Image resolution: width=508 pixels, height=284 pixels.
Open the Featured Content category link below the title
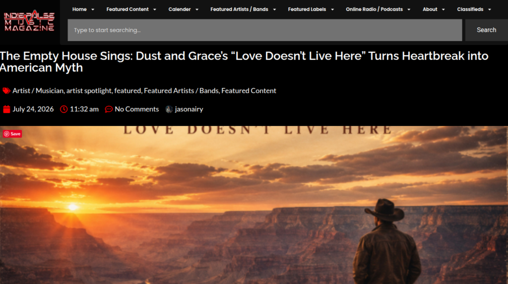tap(249, 91)
